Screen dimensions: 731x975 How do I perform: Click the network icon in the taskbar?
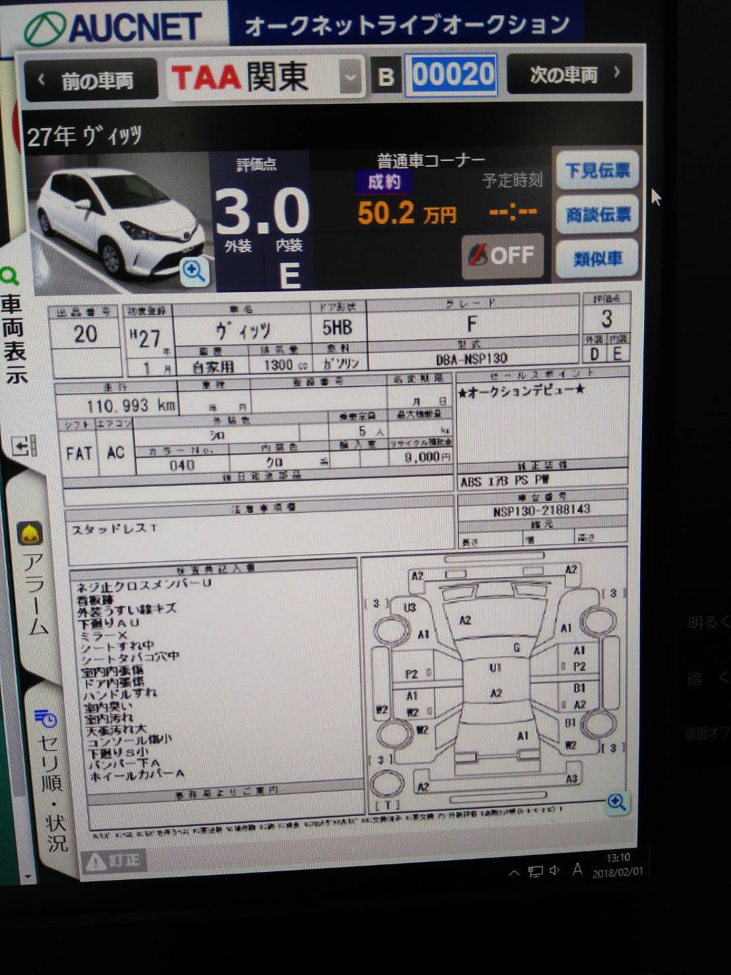pos(535,871)
